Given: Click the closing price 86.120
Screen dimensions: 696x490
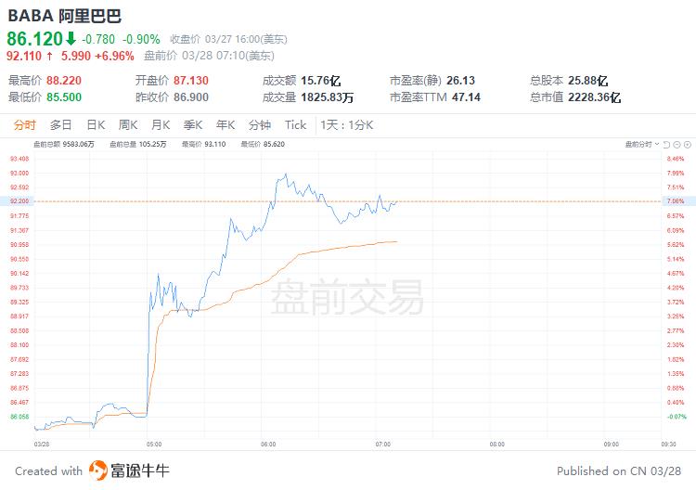Looking at the screenshot, I should [x=34, y=39].
